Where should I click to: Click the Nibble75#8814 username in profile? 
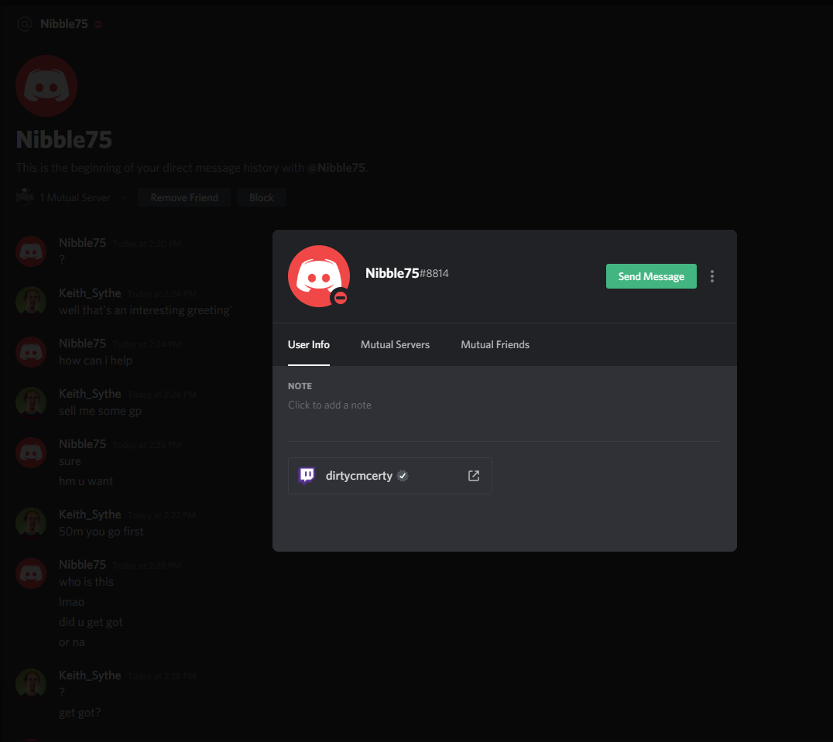[x=407, y=273]
